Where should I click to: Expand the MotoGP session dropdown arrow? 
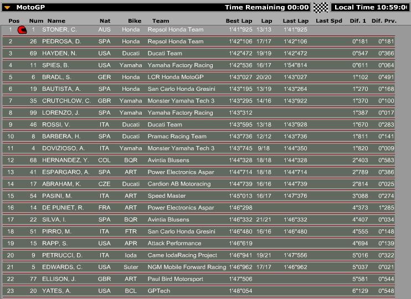point(7,7)
